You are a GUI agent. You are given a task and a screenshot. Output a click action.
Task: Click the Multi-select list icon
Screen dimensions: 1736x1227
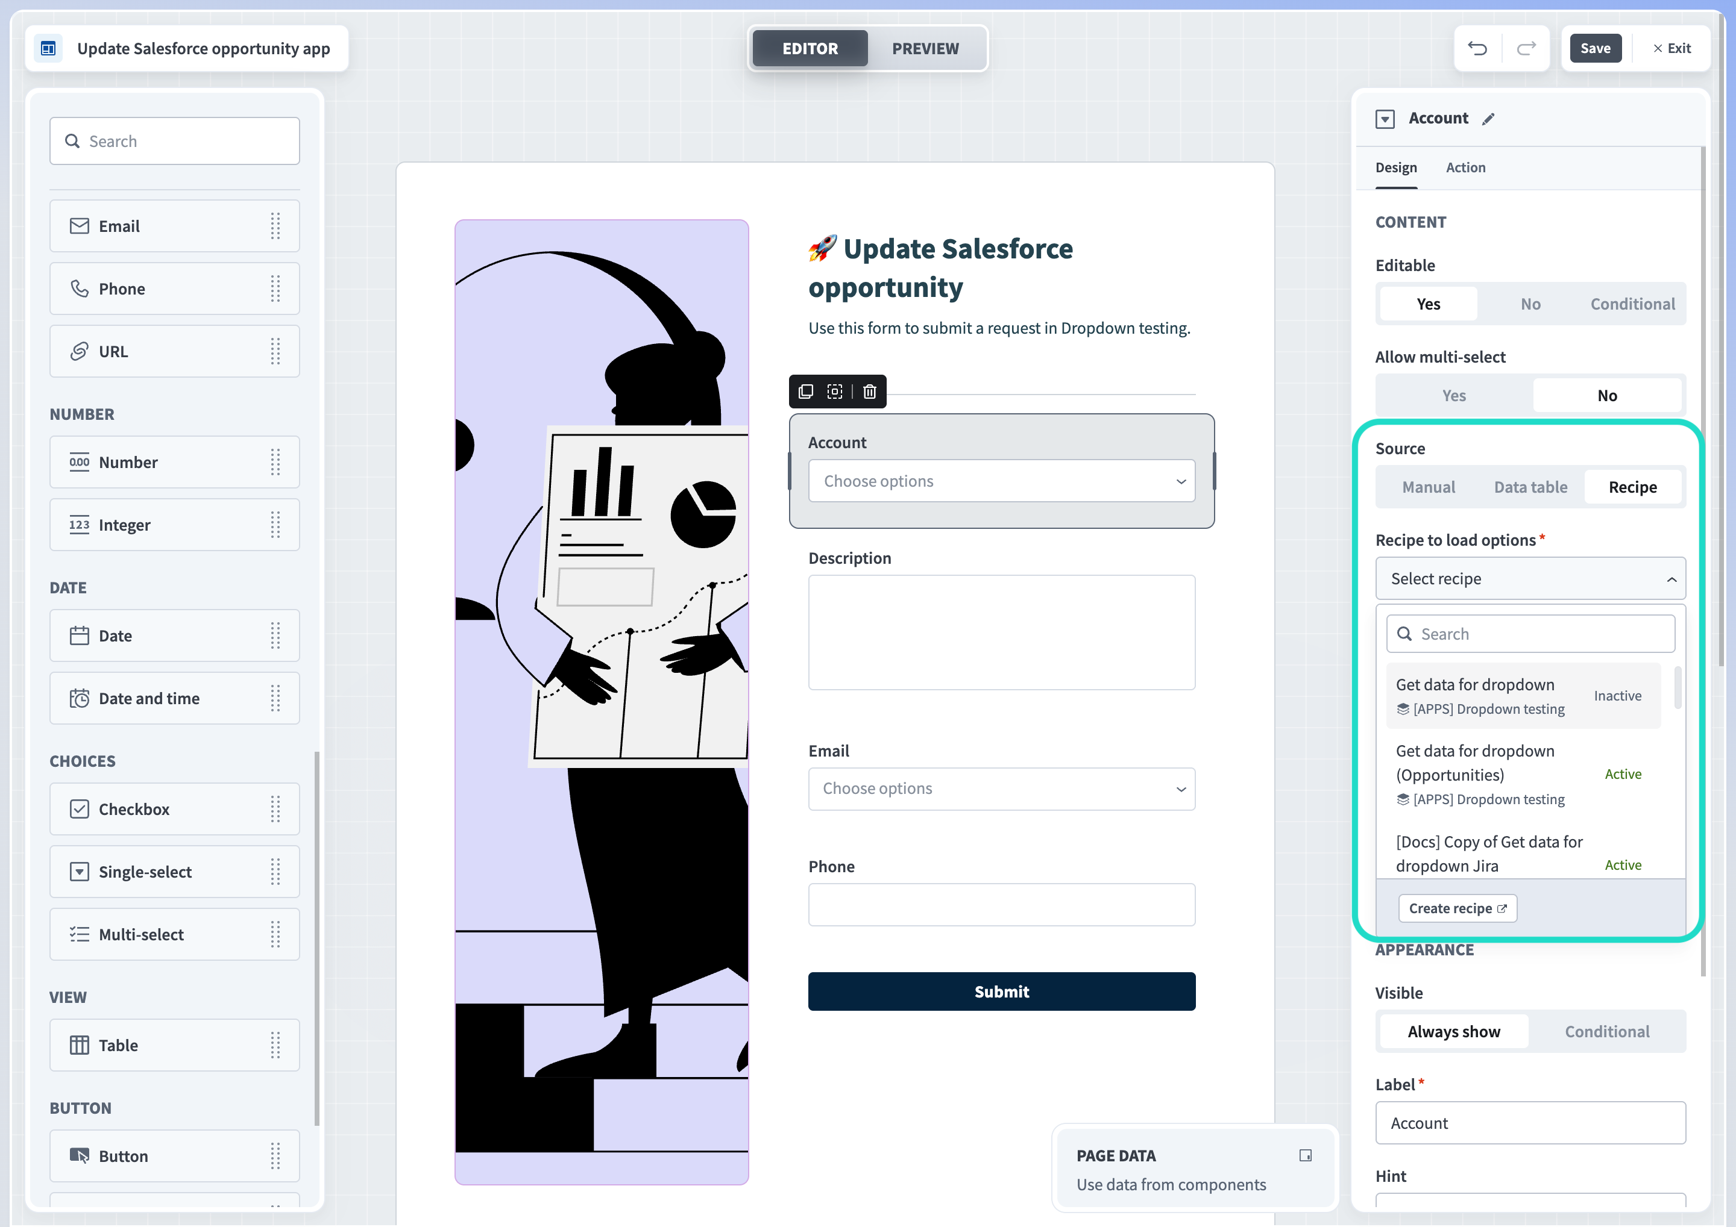coord(80,935)
